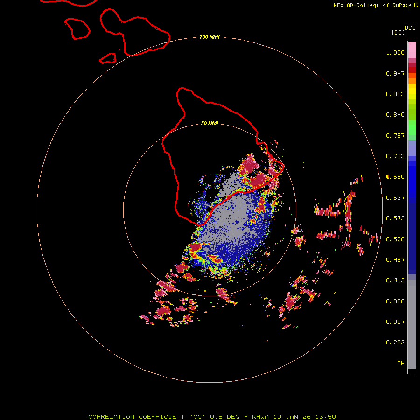
Task: Select the 0.520 color bar value
Action: click(x=395, y=239)
